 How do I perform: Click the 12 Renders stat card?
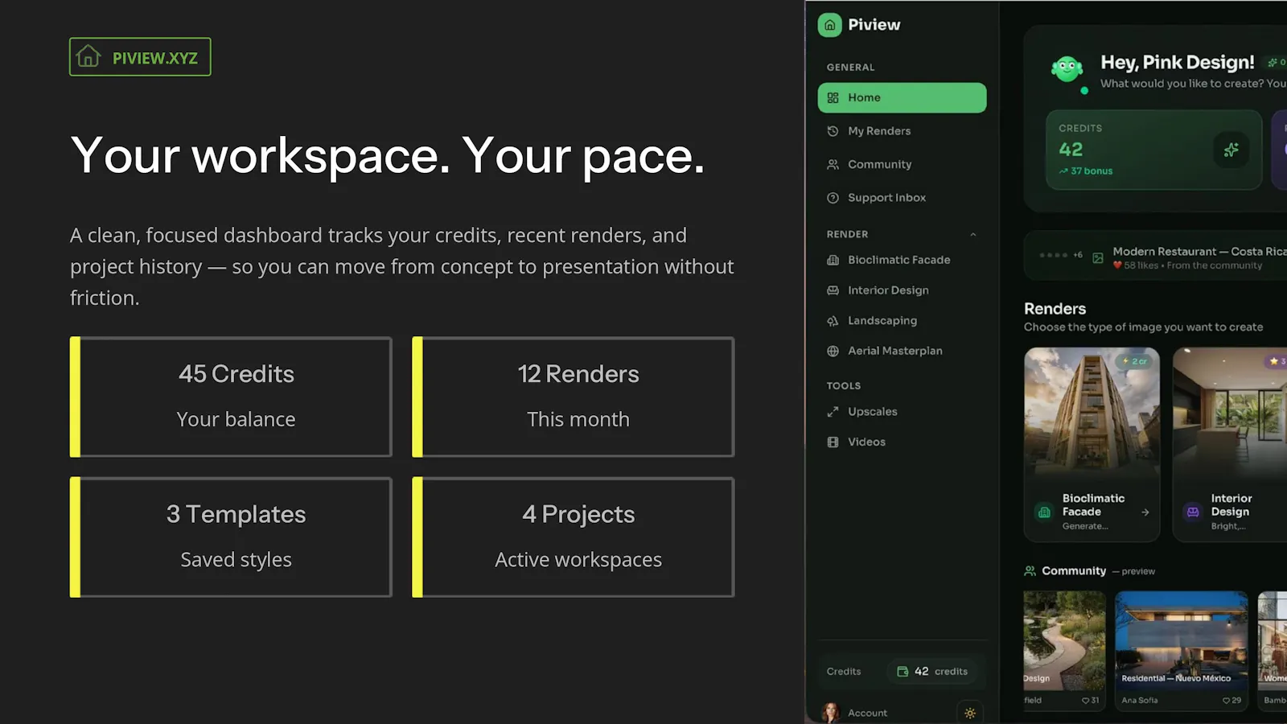(x=574, y=397)
